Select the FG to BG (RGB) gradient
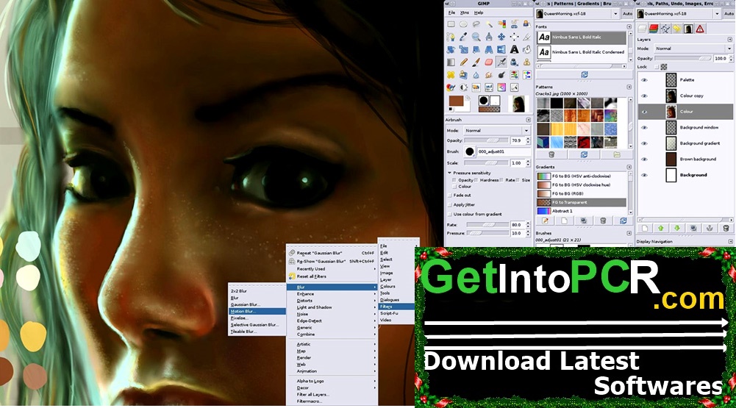Viewport: 736px width, 408px height. tap(581, 193)
